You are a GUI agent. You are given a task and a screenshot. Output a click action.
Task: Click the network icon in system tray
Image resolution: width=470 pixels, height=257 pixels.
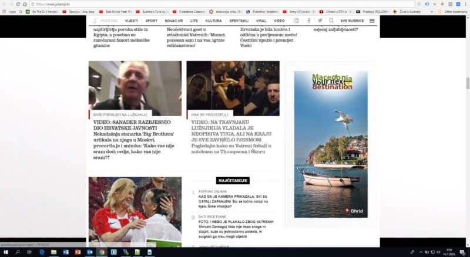pos(432,252)
